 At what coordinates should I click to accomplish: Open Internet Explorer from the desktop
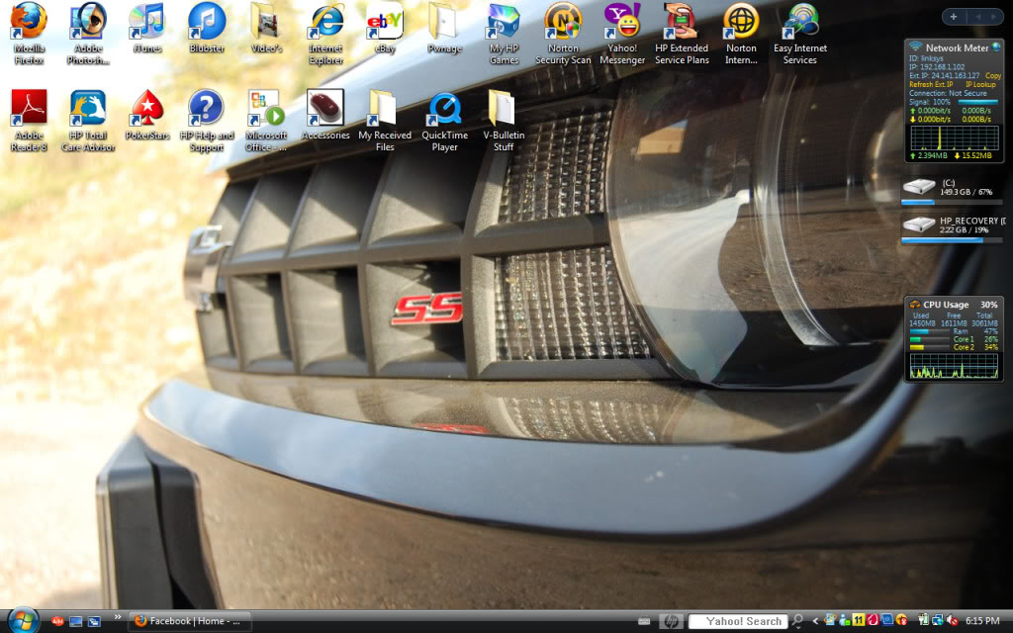324,22
